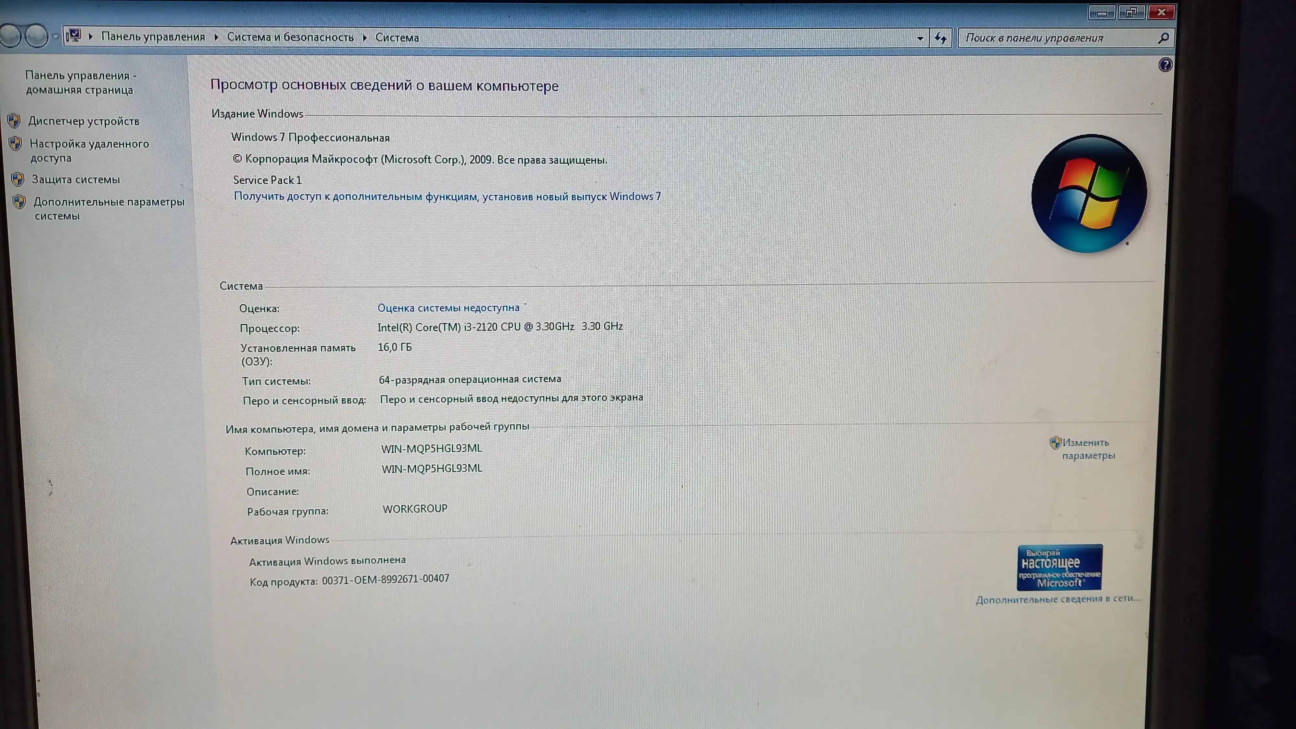Expand arrow before Панель управления breadcrumb

[91, 37]
